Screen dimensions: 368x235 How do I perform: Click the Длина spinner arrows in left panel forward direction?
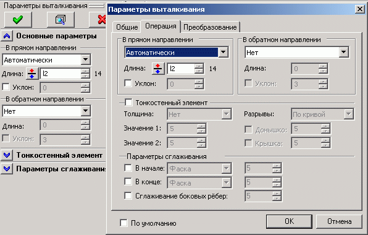click(85, 74)
